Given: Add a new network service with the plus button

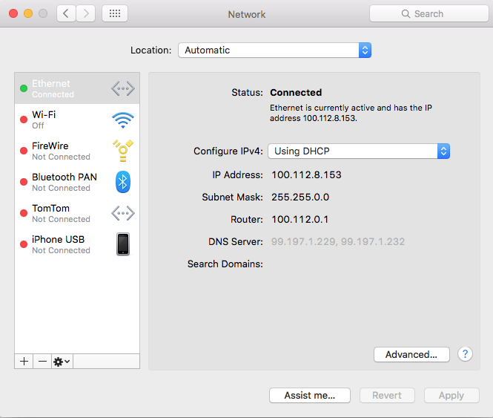Looking at the screenshot, I should click(x=24, y=362).
